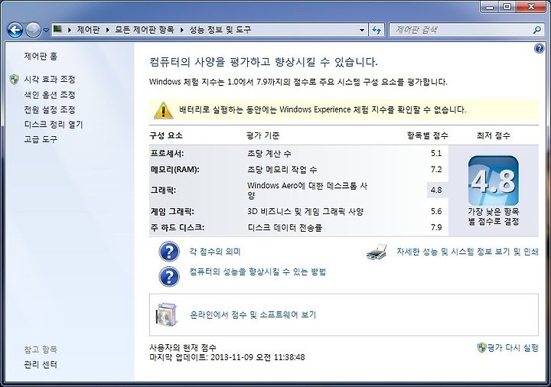
Task: Select the 주 하드 디스크: row label
Action: pyautogui.click(x=177, y=228)
